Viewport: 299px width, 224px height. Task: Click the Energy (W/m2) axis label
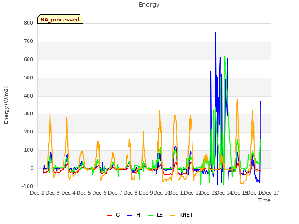[x=6, y=105]
